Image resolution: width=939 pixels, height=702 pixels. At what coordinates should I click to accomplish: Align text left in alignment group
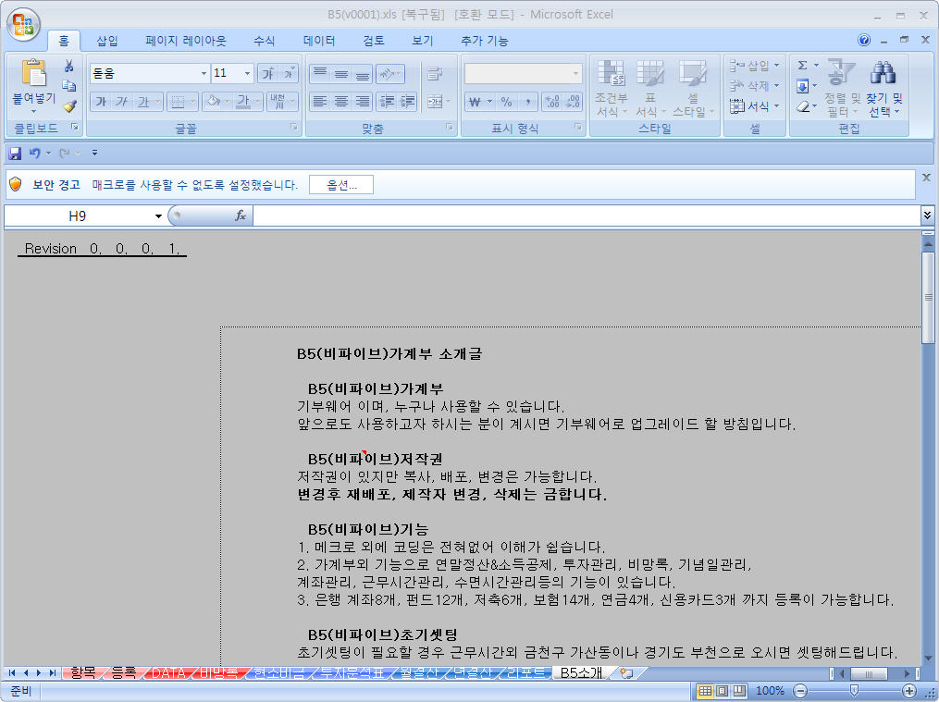point(320,102)
